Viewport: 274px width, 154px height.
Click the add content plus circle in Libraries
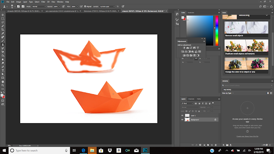click(x=247, y=108)
